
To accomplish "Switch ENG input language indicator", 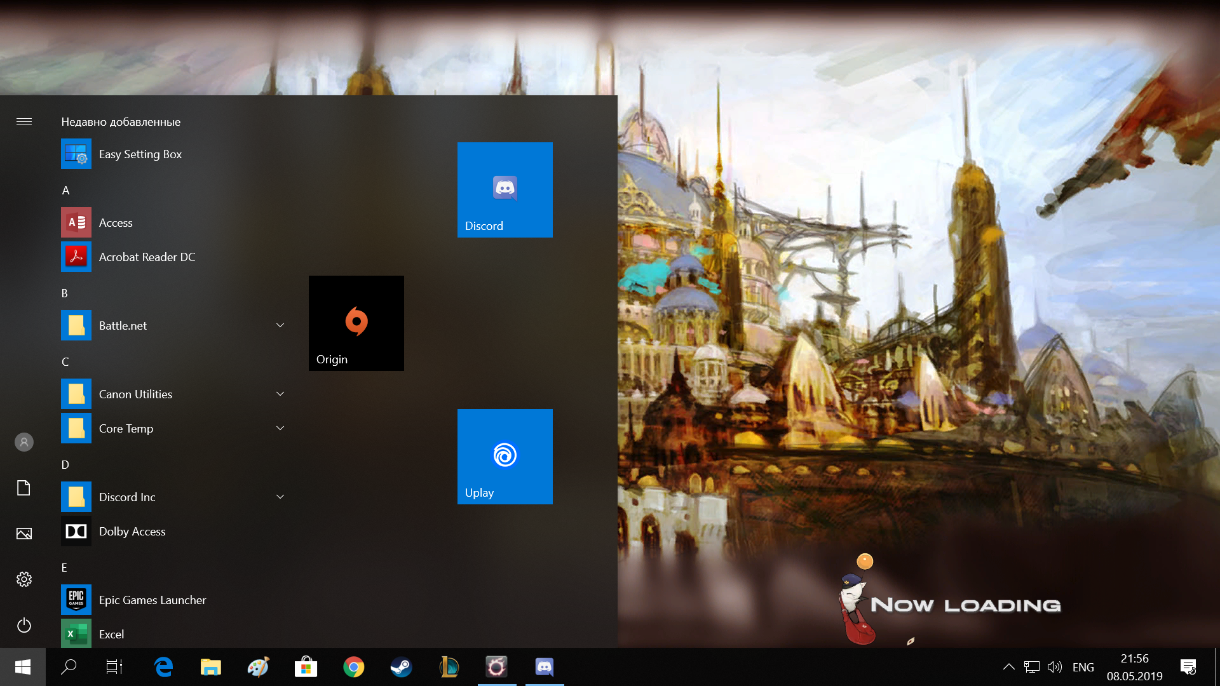I will [1083, 667].
